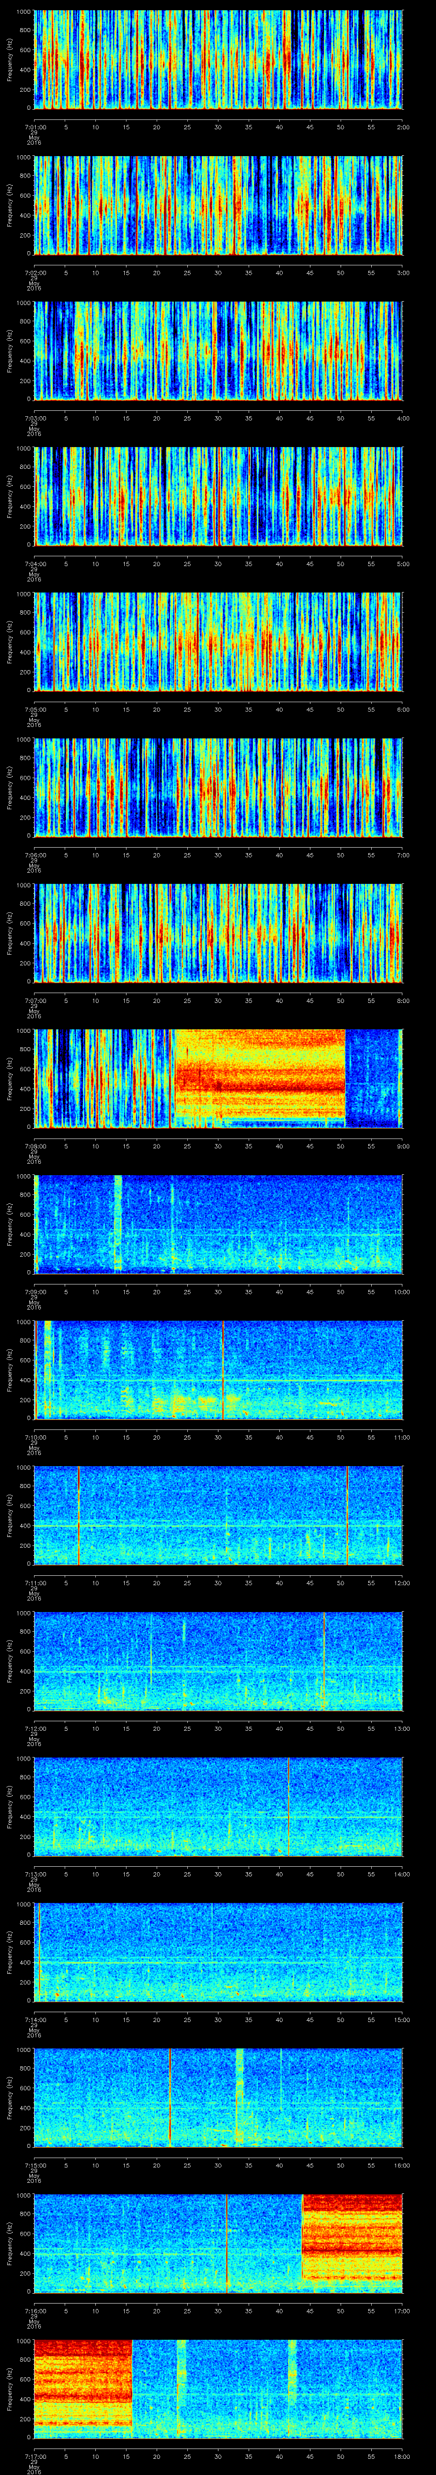This screenshot has width=436, height=2475.
Task: Click the thin red line in 7:13:00 spectrogram
Action: pyautogui.click(x=288, y=1806)
